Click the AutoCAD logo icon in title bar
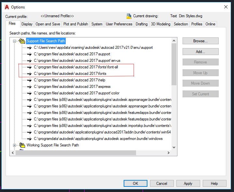234x192 pixels. pos(7,7)
